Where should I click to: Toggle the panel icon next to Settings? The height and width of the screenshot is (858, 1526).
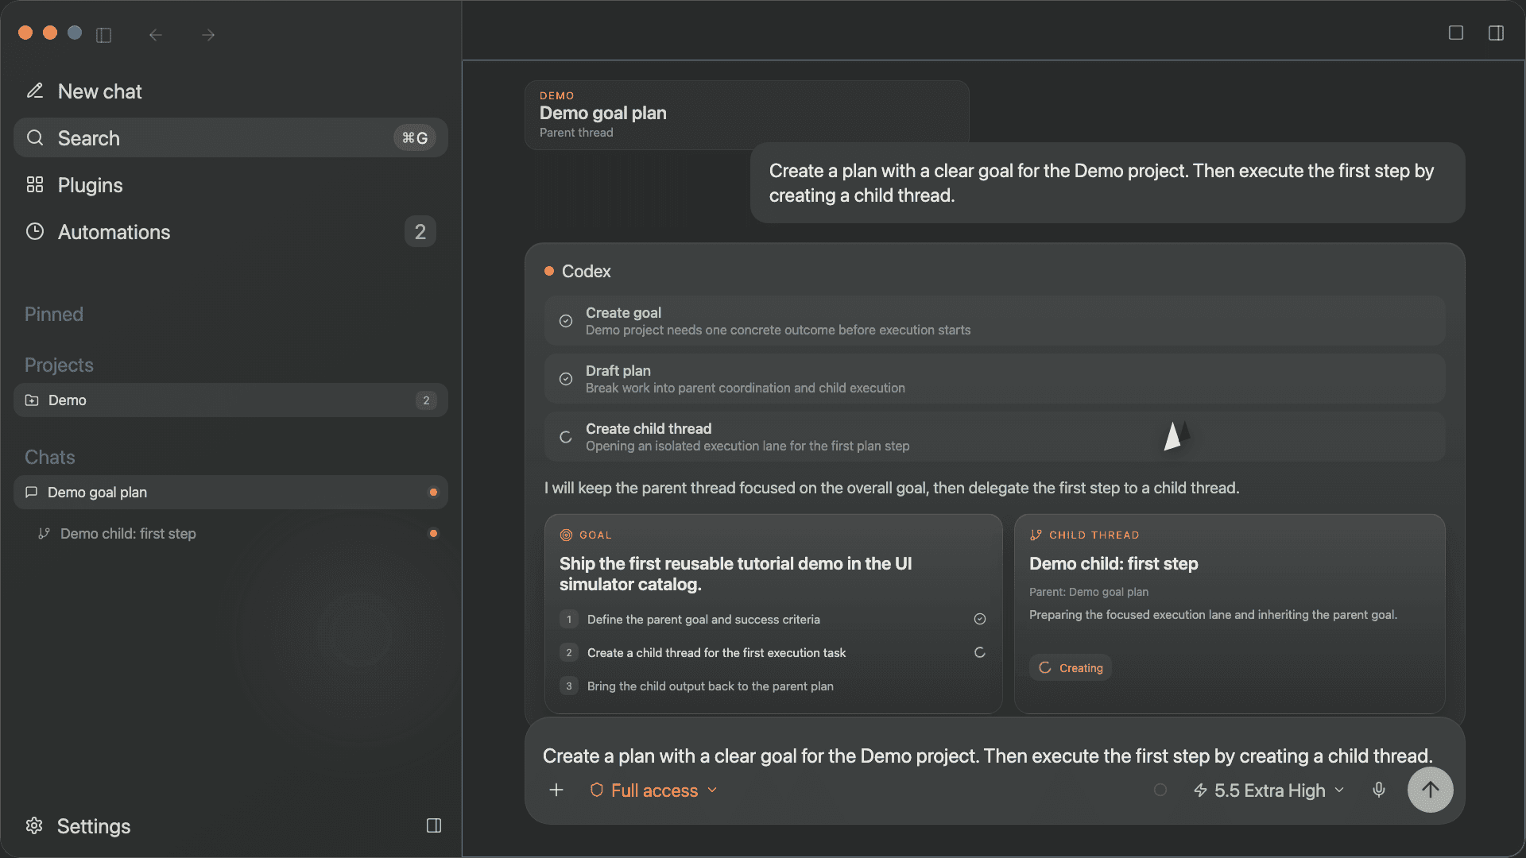click(434, 825)
